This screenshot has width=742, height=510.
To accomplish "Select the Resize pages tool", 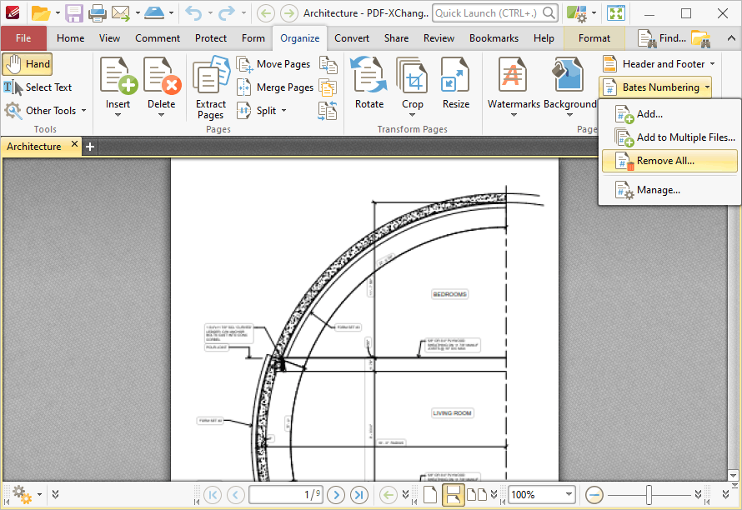I will coord(455,84).
